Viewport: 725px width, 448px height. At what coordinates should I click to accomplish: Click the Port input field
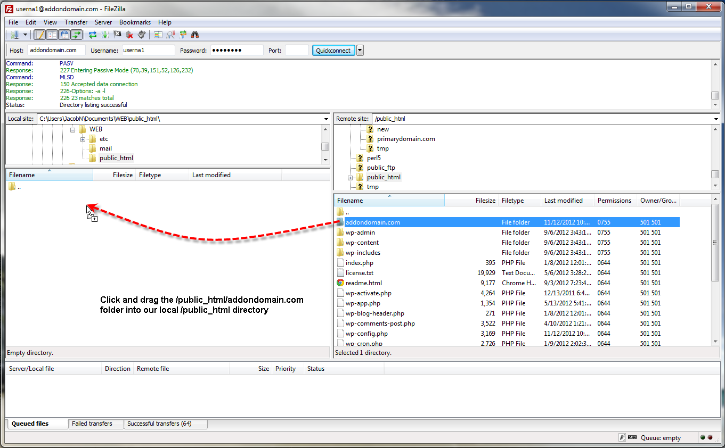click(x=297, y=51)
